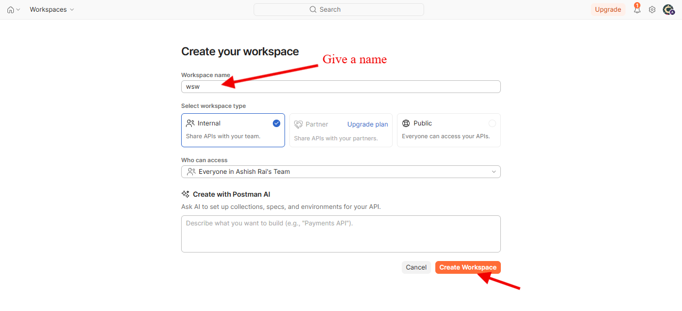Select the Internal workspace type
Viewport: 682px width, 311px height.
233,130
